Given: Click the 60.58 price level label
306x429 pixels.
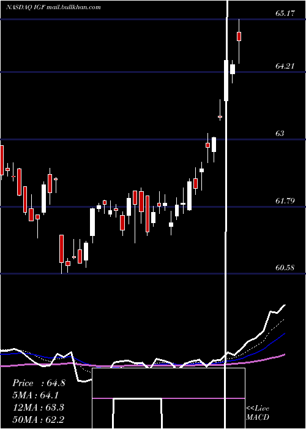Looking at the screenshot, I should click(x=285, y=268).
